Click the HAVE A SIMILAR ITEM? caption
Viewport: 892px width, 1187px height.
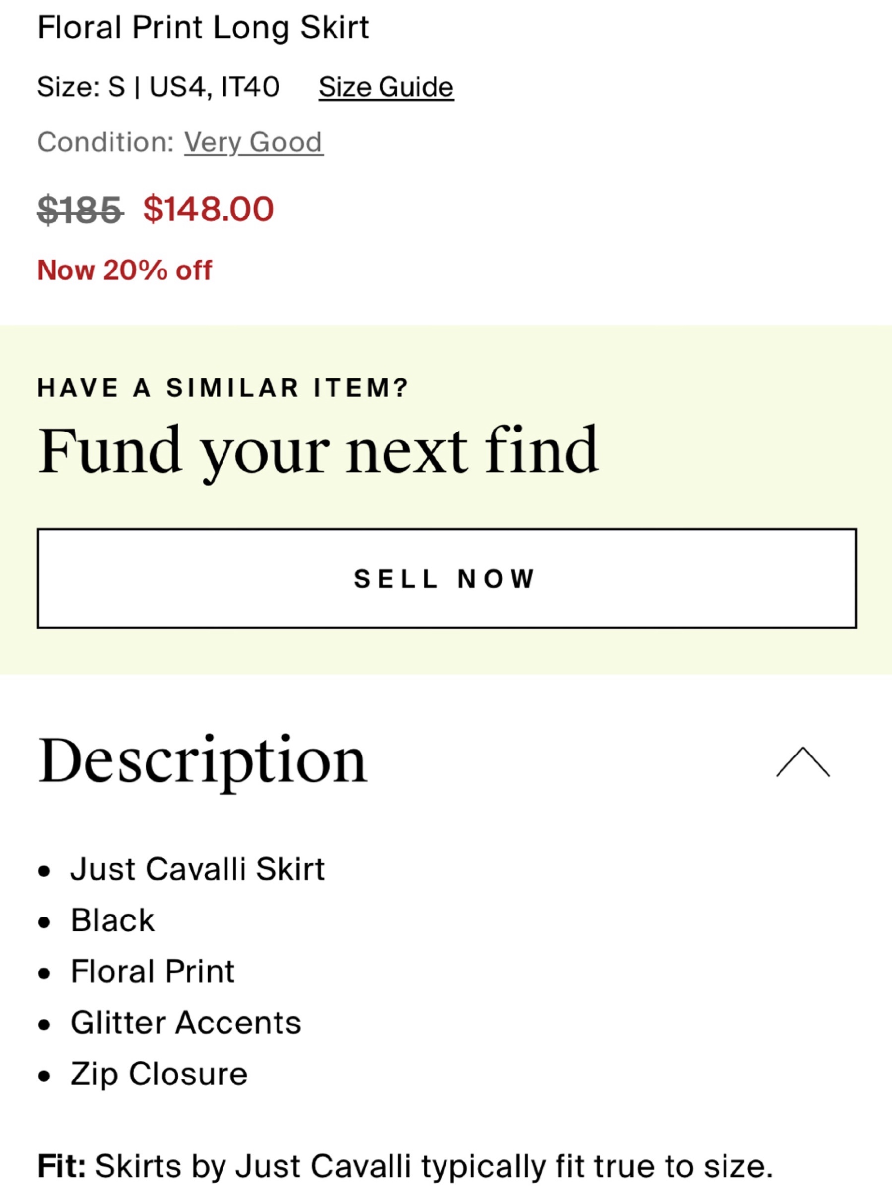point(223,388)
